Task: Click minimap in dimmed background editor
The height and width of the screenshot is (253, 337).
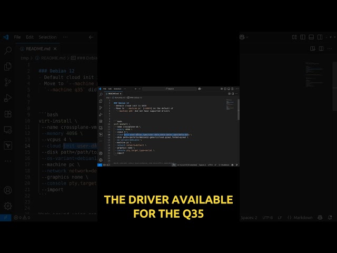Action: coord(314,74)
